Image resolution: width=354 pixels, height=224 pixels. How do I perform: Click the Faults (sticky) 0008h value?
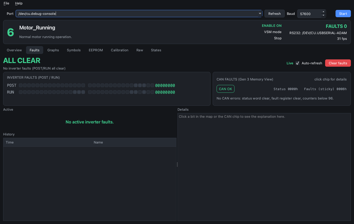point(325,89)
